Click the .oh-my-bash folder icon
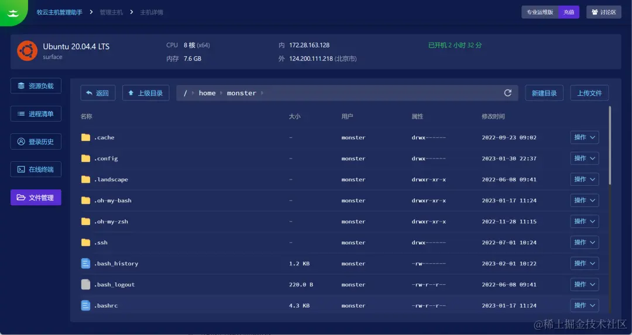 85,200
